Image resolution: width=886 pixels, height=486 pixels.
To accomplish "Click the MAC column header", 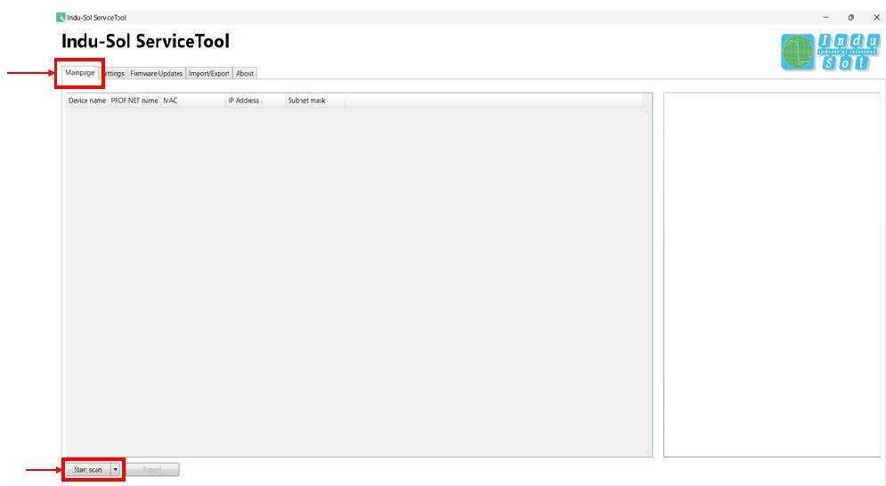I will 192,101.
